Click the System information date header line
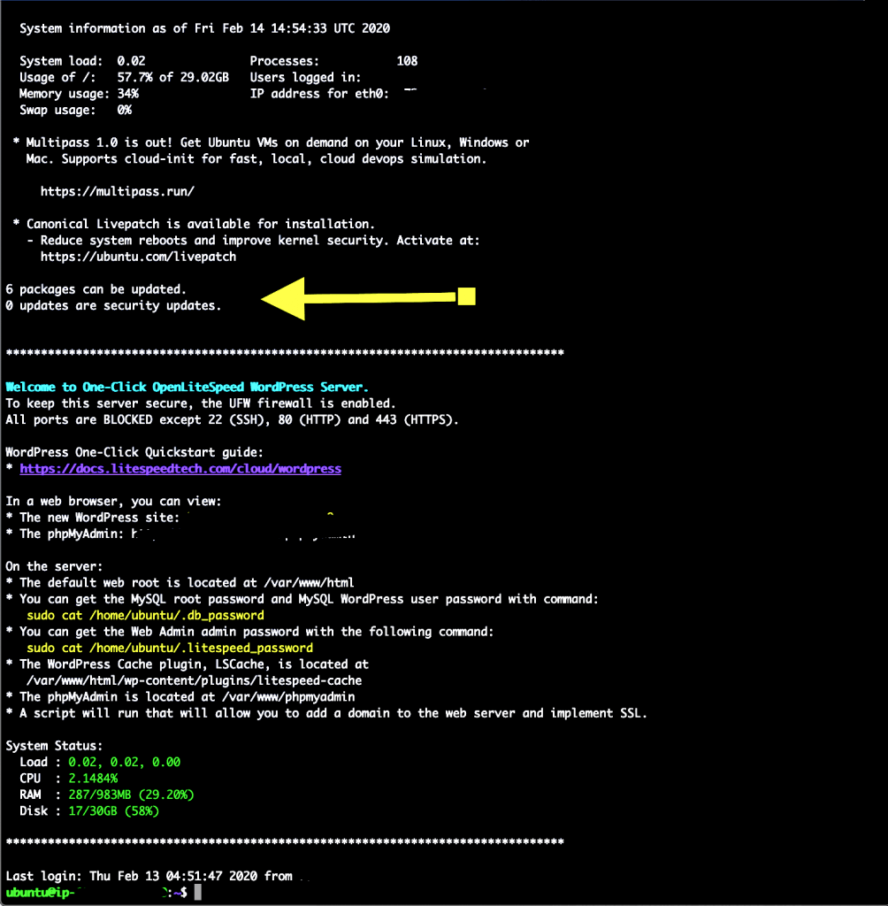The height and width of the screenshot is (906, 888). [x=204, y=28]
